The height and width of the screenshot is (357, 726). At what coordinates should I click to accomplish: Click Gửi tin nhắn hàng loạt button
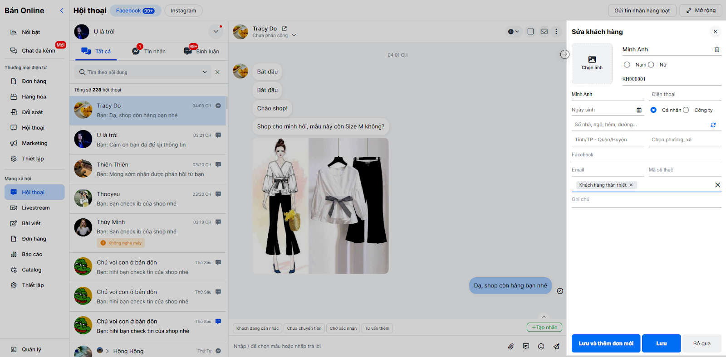click(642, 10)
